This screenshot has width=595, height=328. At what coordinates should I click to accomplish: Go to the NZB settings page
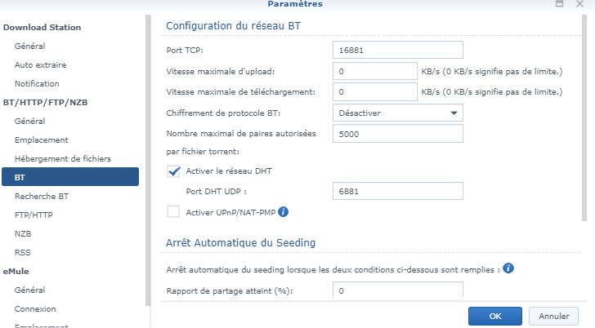[x=23, y=233]
